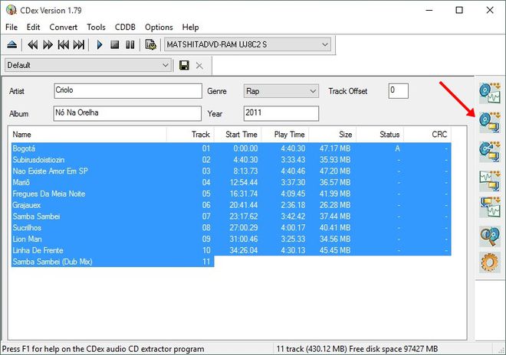Screen dimensions: 506x355
Task: Click the 45.45 MB size cell
Action: (335, 250)
